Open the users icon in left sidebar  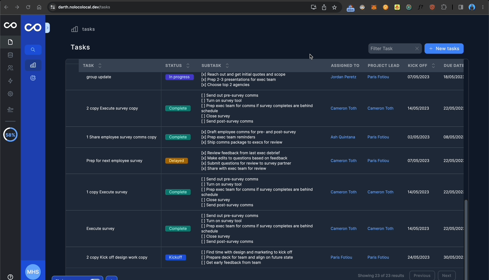(x=10, y=68)
